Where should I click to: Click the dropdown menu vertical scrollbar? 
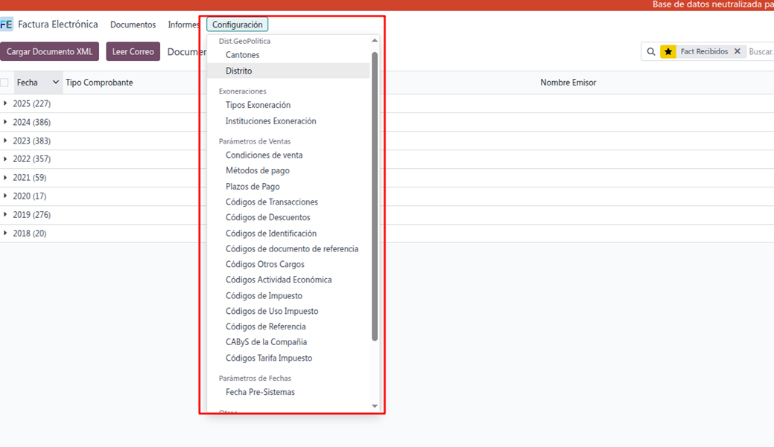pyautogui.click(x=375, y=193)
